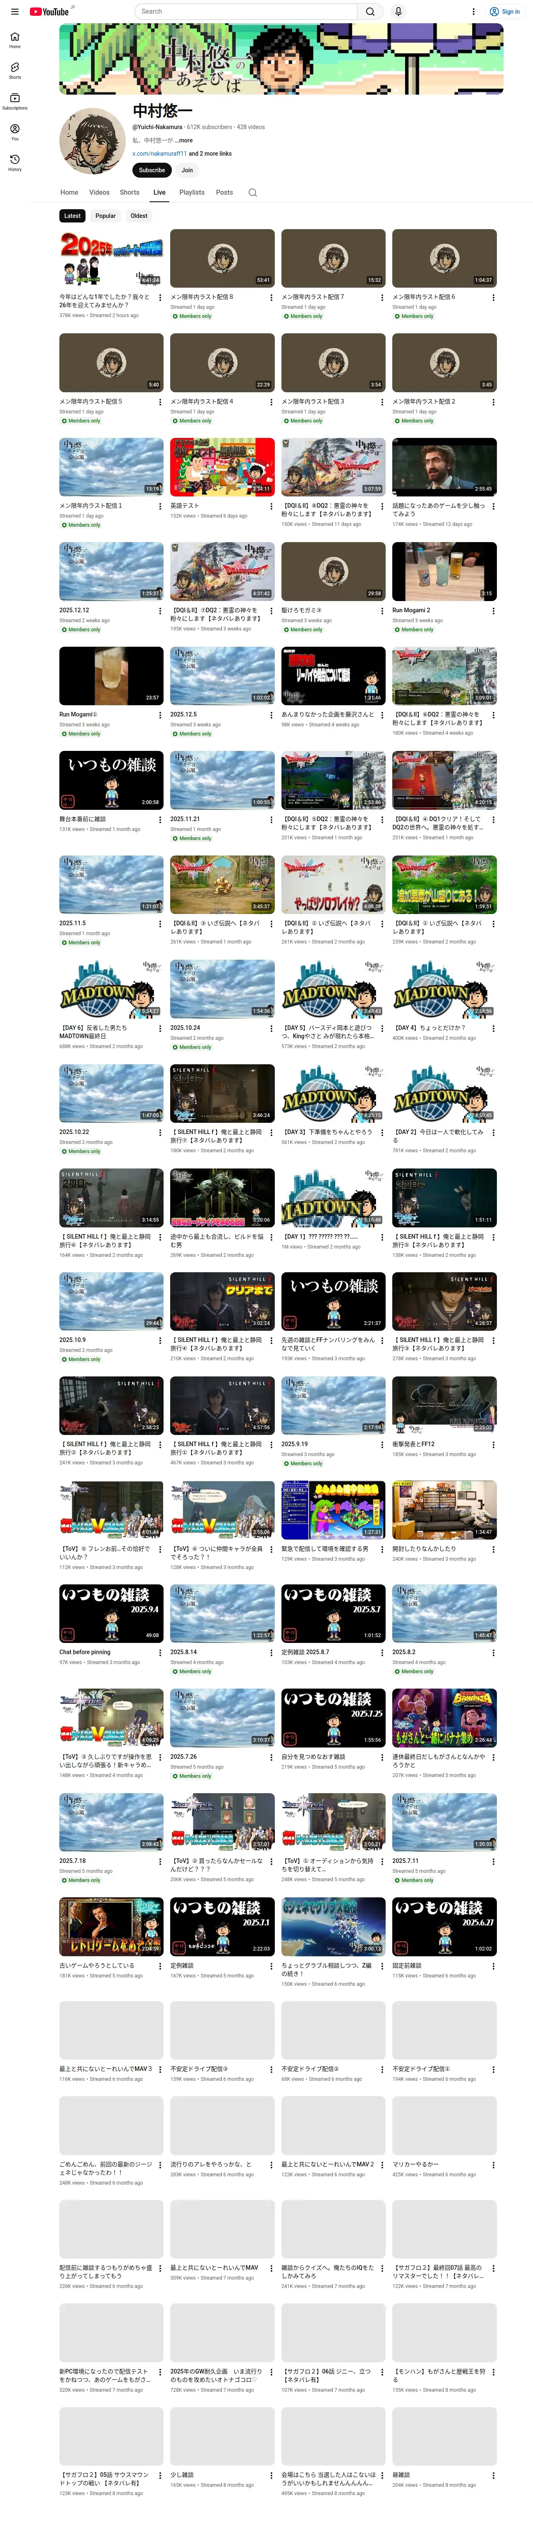Open the History sidebar icon

(x=15, y=162)
